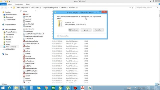Open the Compartilhar ribbon tab
Image resolution: width=160 pixels, height=90 pixels.
[19, 4]
